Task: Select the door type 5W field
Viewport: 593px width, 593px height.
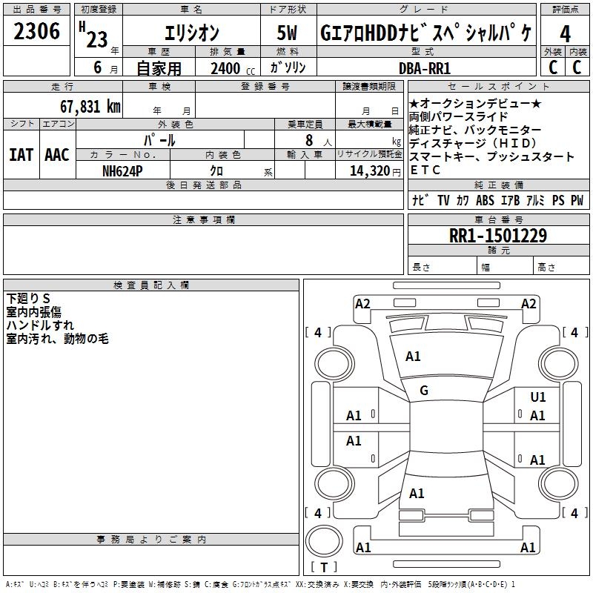Action: 288,33
